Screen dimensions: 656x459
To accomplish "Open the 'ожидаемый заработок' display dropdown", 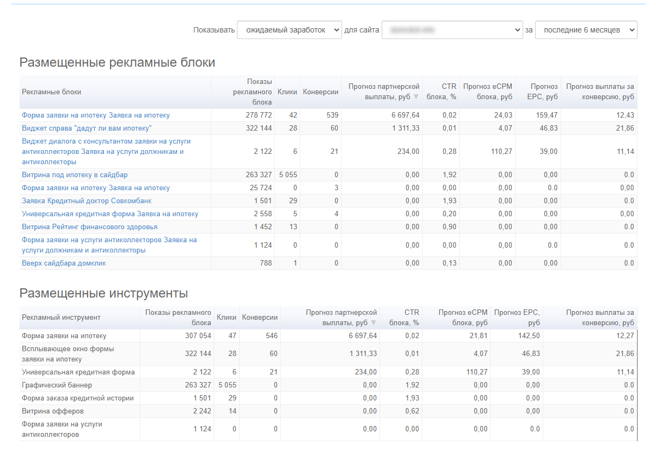I will (x=289, y=30).
